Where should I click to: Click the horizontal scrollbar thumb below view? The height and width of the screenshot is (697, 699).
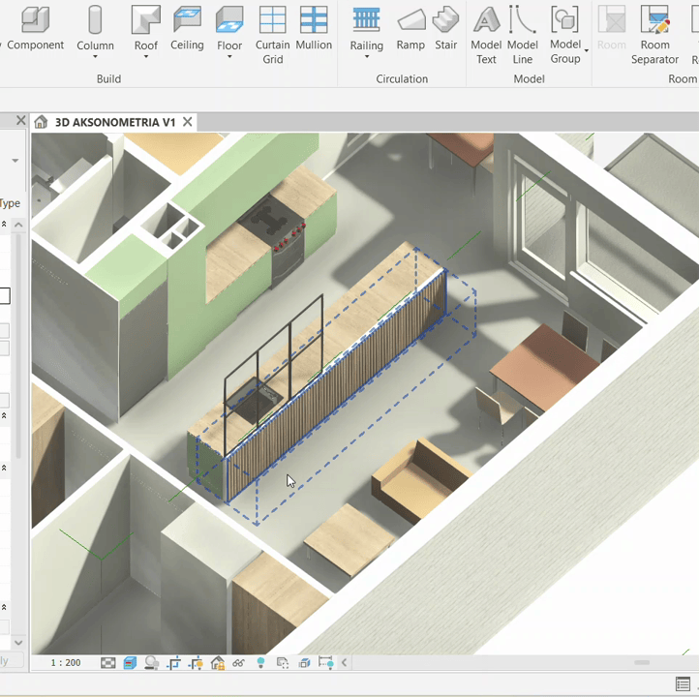(x=641, y=663)
